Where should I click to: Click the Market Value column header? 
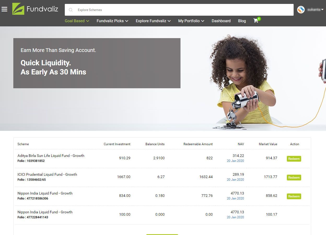[268, 144]
